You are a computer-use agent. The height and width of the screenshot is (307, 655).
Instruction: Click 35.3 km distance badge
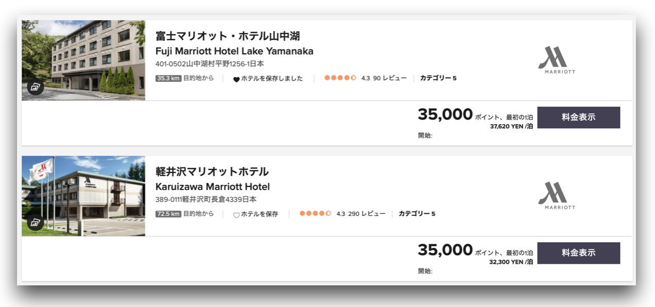168,79
